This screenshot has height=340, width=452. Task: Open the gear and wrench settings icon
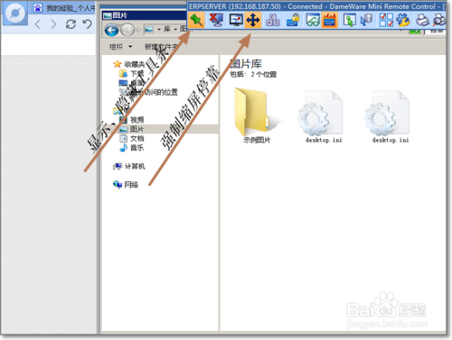click(403, 20)
